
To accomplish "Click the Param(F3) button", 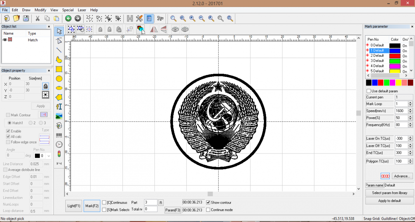I will [x=173, y=210].
